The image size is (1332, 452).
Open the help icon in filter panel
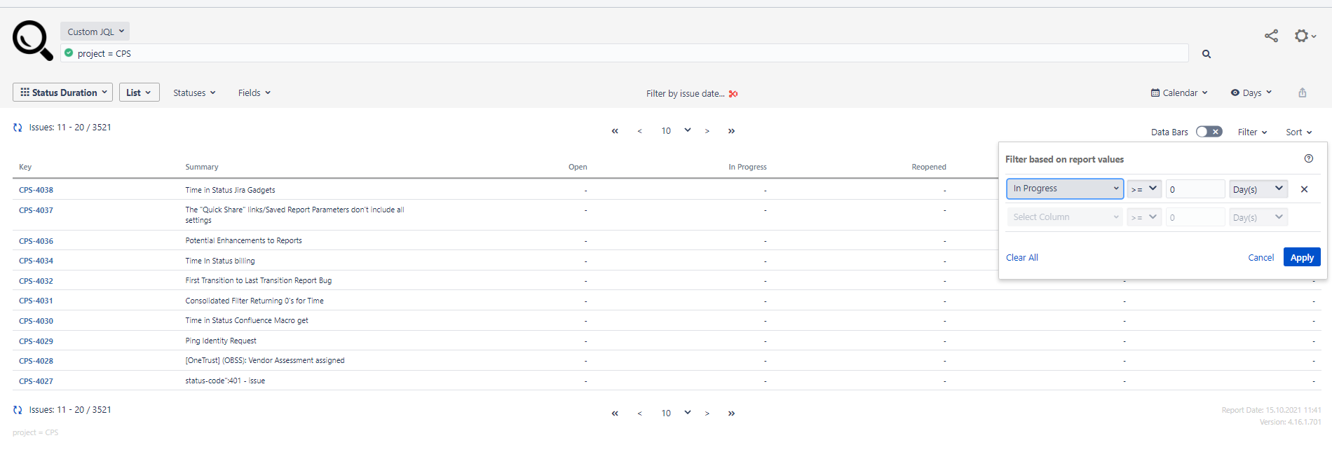1308,159
